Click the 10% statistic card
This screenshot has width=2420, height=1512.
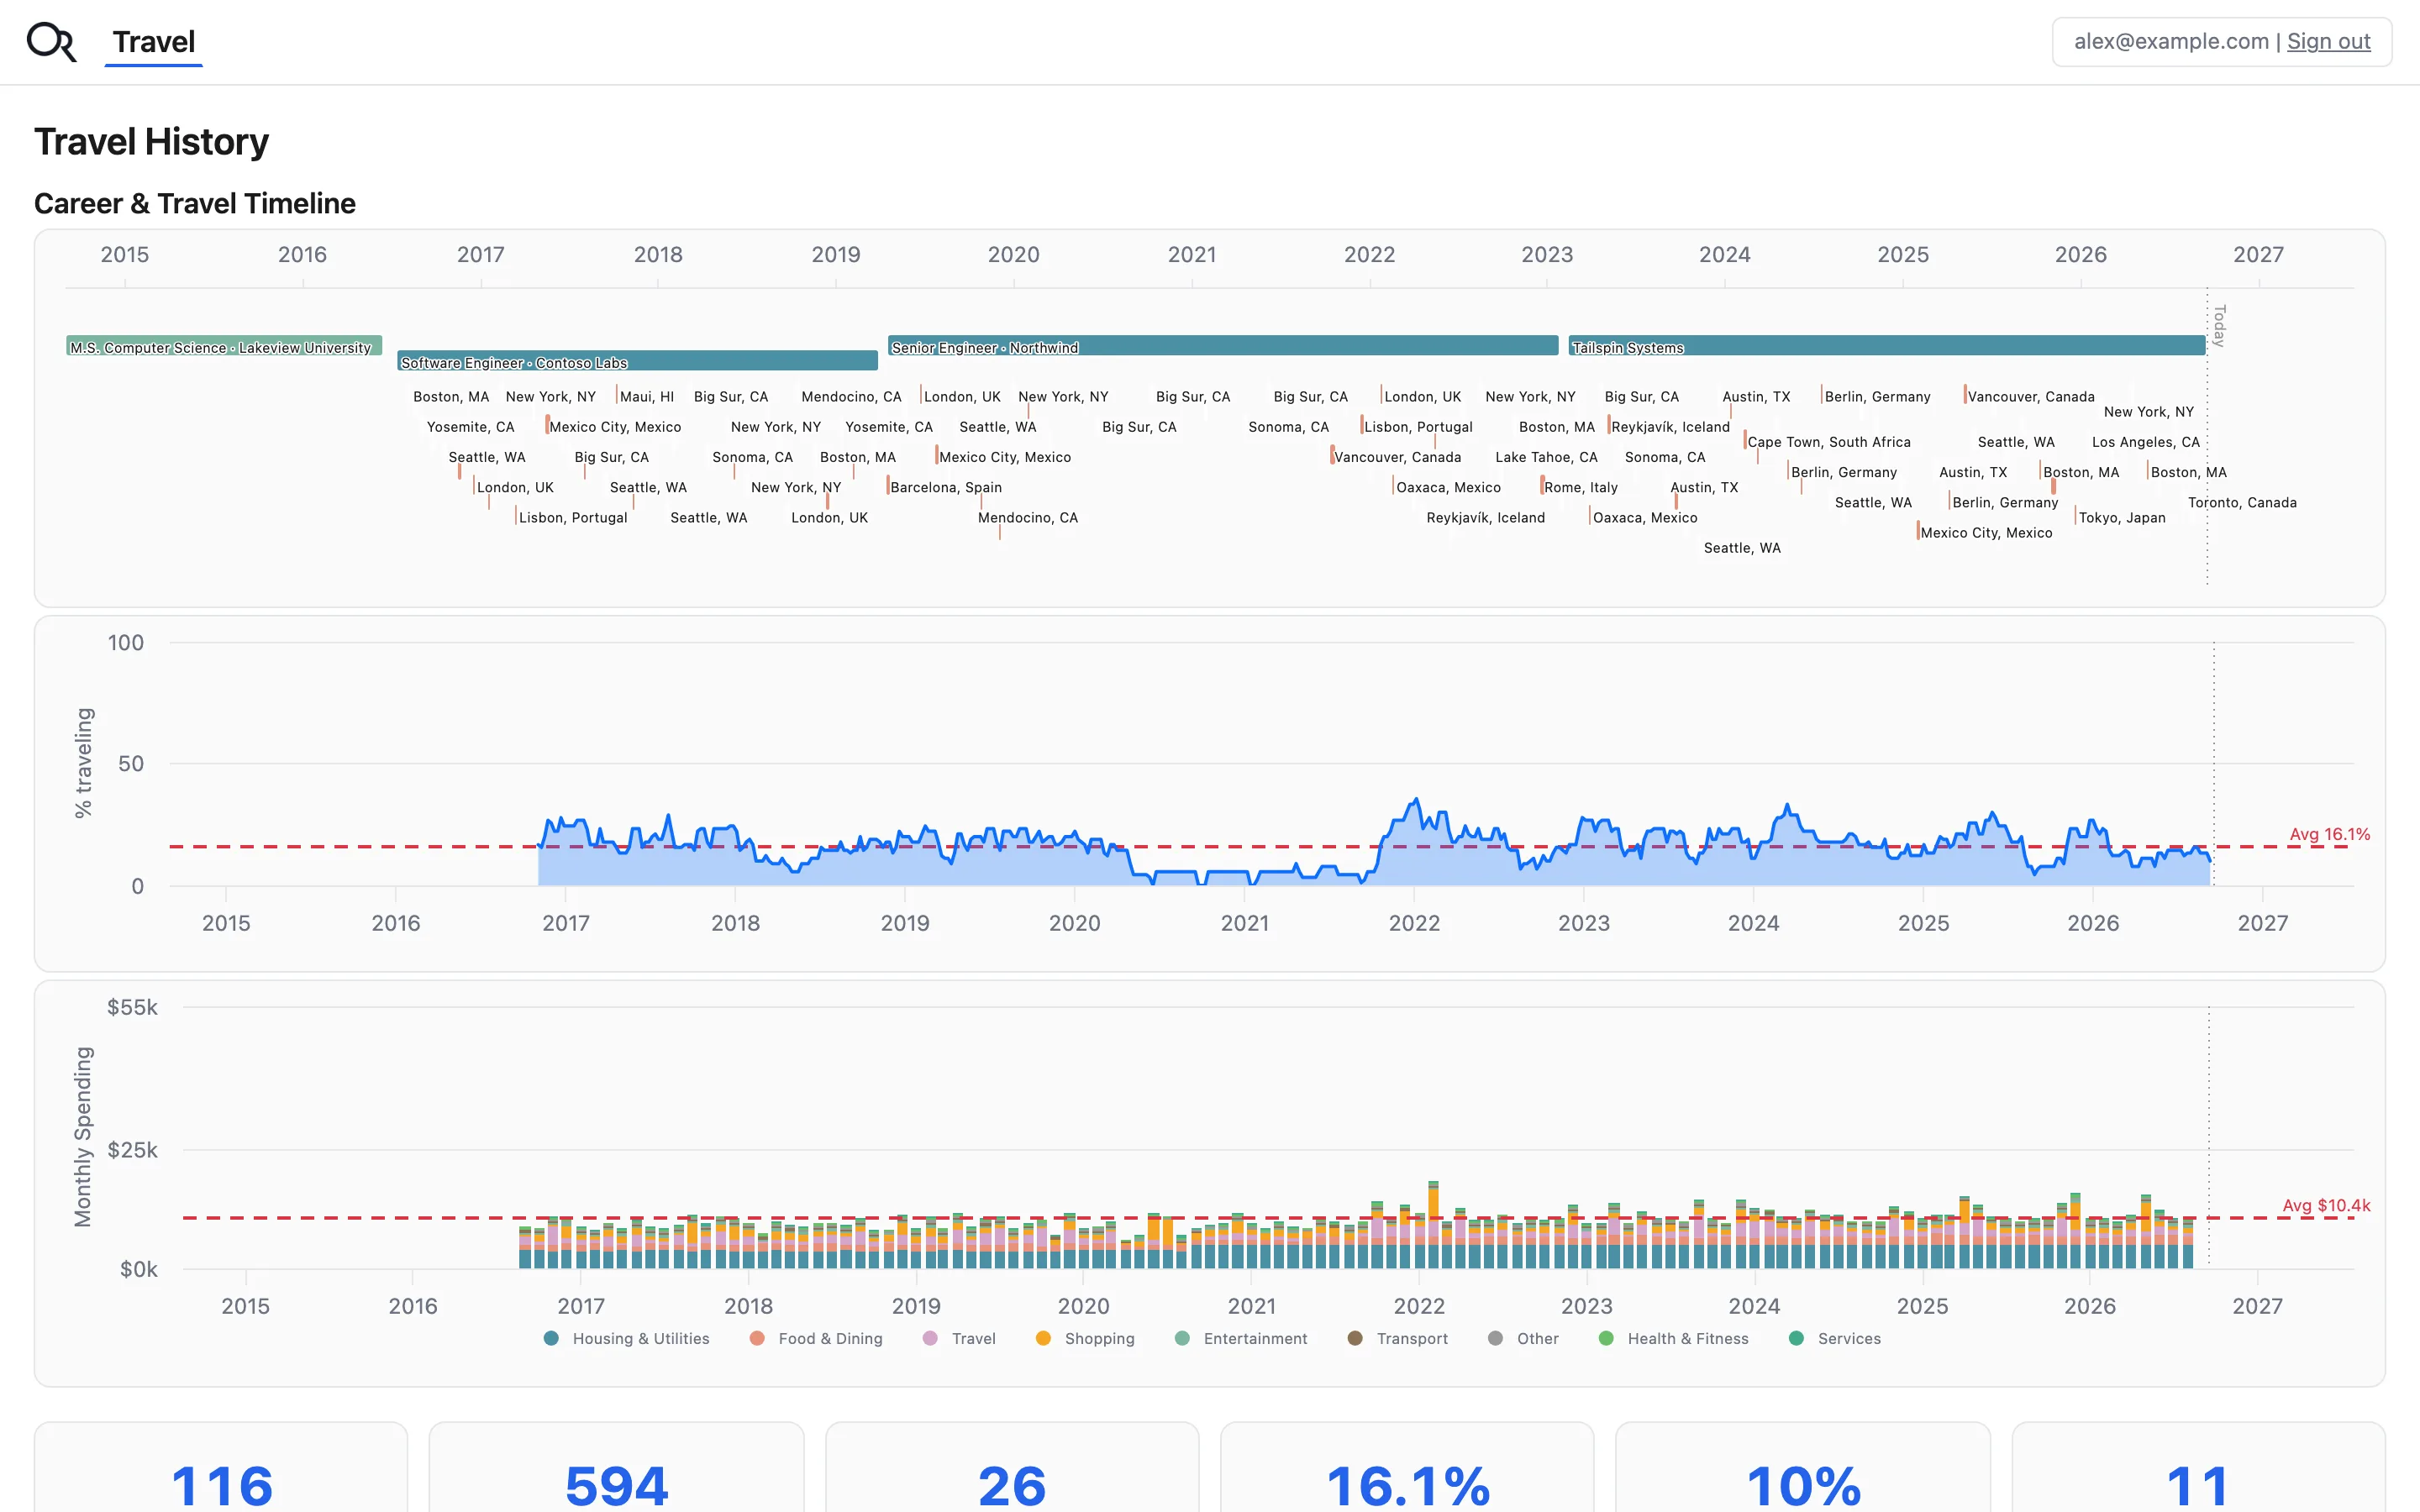click(1803, 1467)
